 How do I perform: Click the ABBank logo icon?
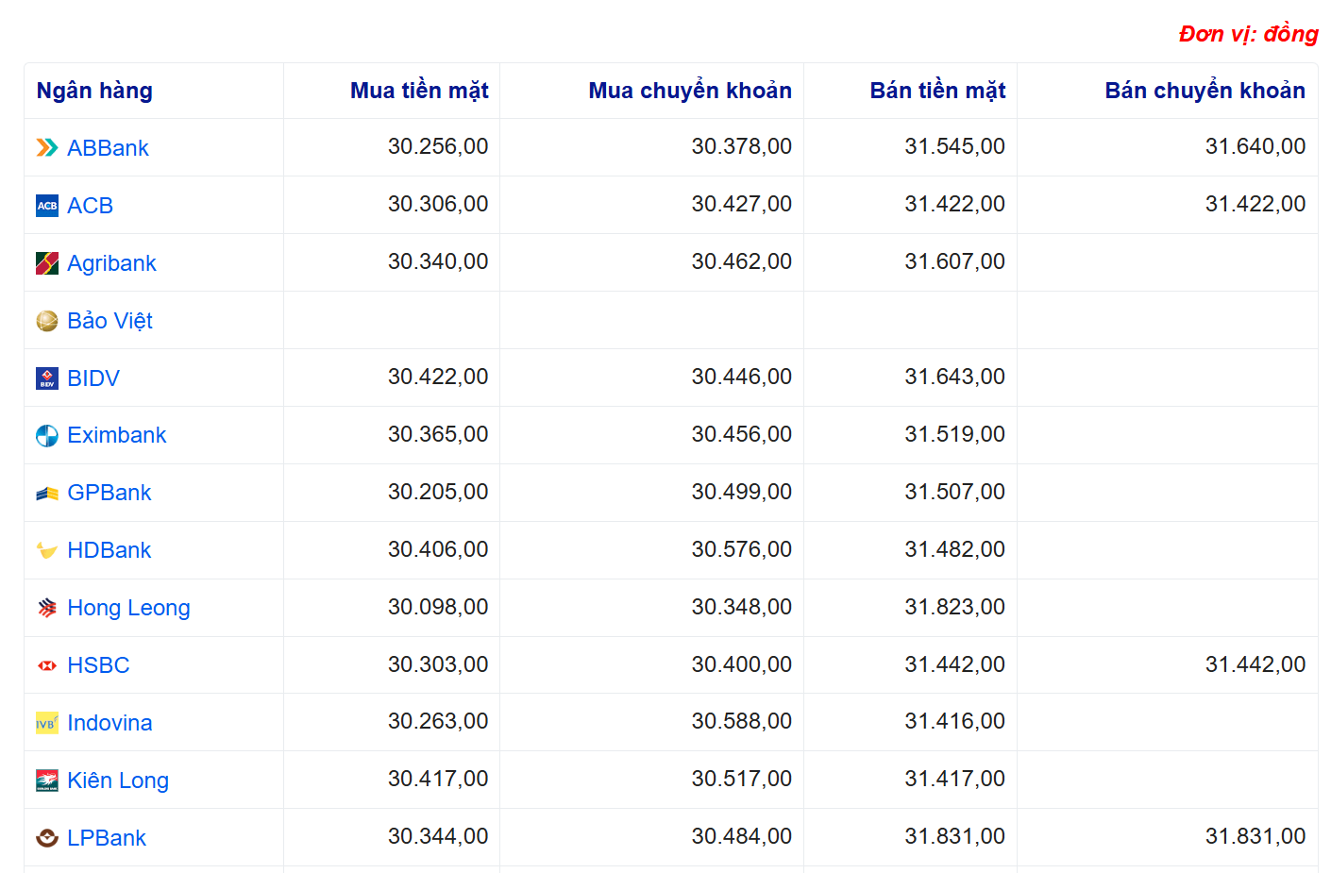[47, 148]
